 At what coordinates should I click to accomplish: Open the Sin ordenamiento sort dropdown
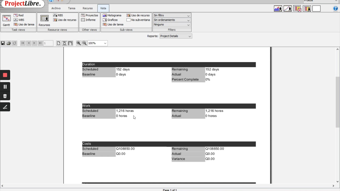(x=172, y=20)
